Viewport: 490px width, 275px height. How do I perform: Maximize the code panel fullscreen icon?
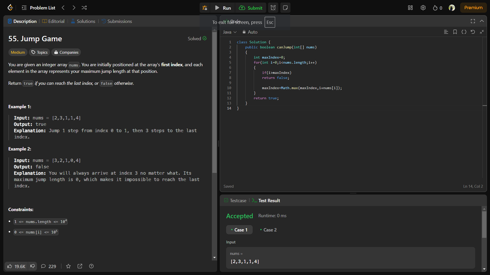point(473,21)
